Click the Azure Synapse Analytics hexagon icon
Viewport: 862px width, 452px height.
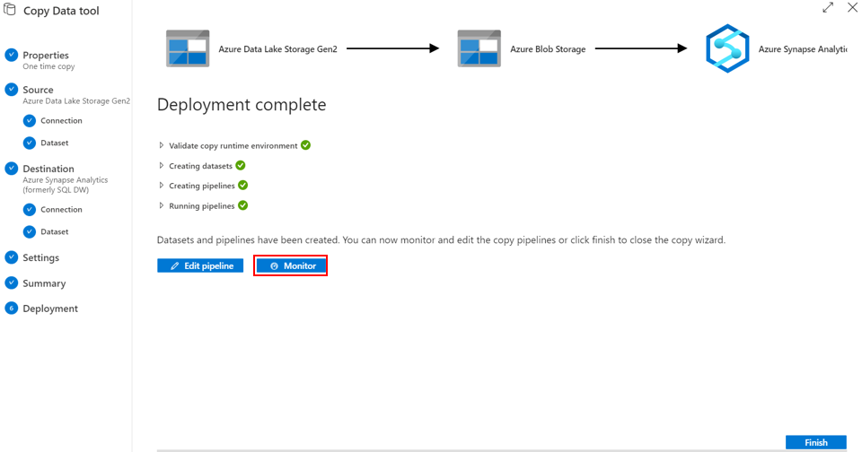click(x=727, y=48)
